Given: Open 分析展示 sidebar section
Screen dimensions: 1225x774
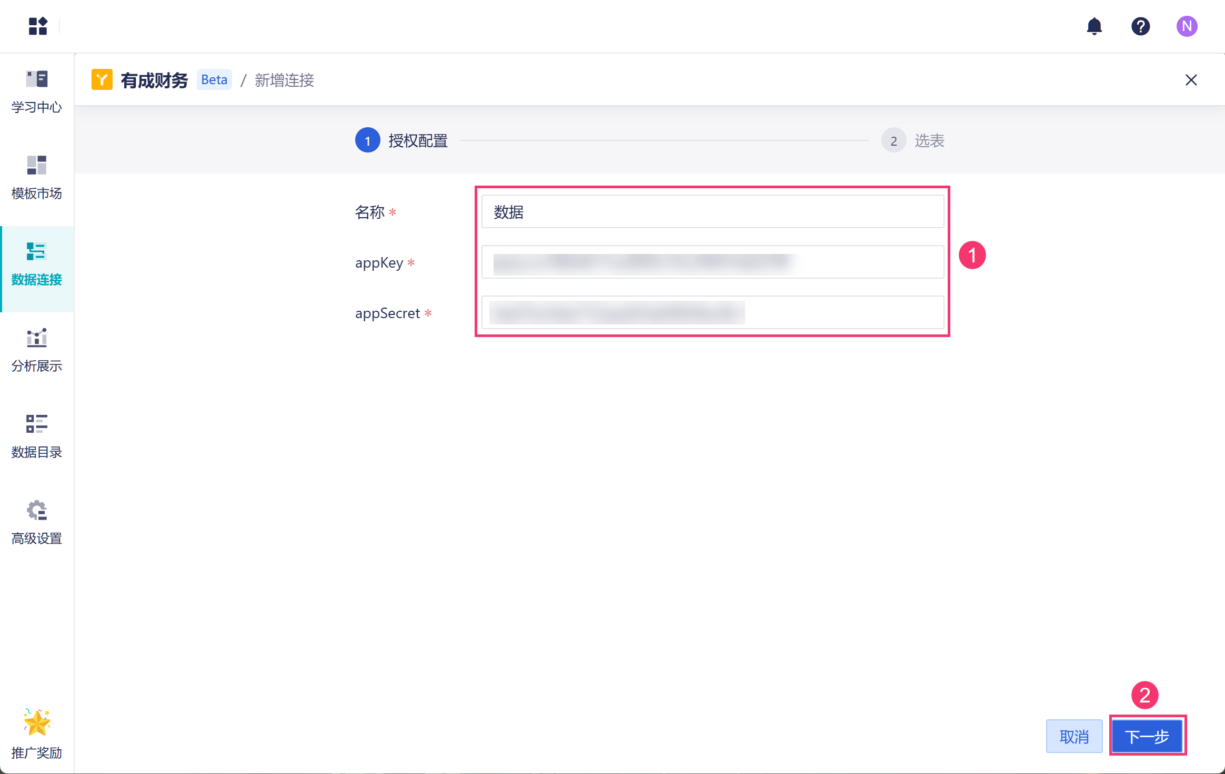Looking at the screenshot, I should point(37,350).
